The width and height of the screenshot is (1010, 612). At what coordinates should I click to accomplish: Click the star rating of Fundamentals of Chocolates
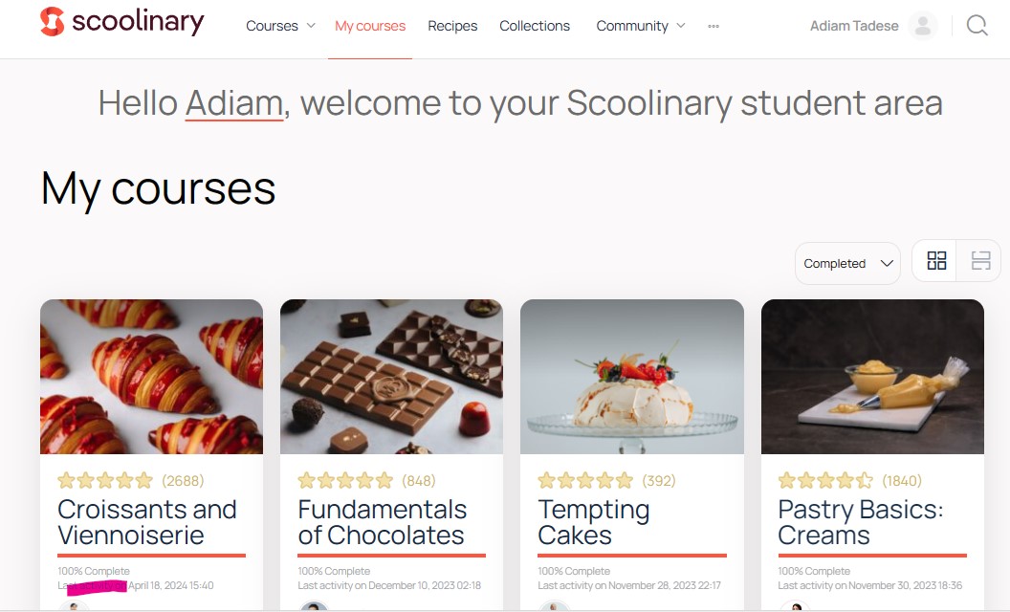pyautogui.click(x=345, y=480)
